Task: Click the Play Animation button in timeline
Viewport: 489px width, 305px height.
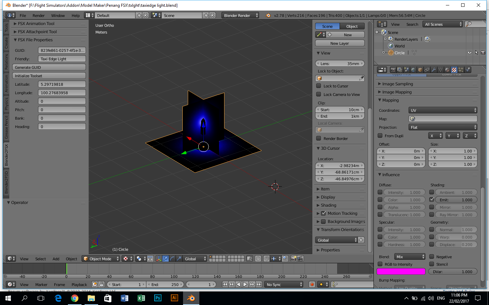Action: [x=245, y=284]
